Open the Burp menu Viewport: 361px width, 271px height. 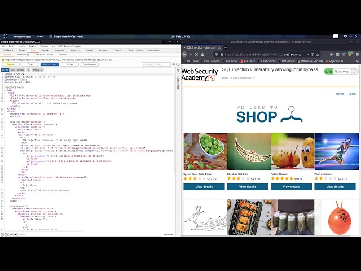pyautogui.click(x=4, y=46)
